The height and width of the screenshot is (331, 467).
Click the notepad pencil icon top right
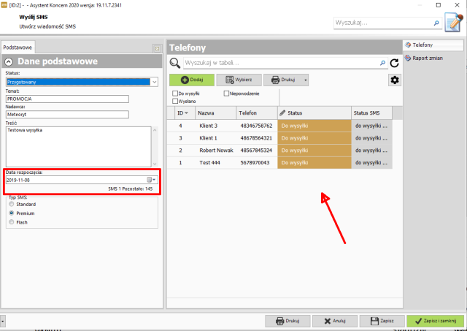tap(454, 22)
